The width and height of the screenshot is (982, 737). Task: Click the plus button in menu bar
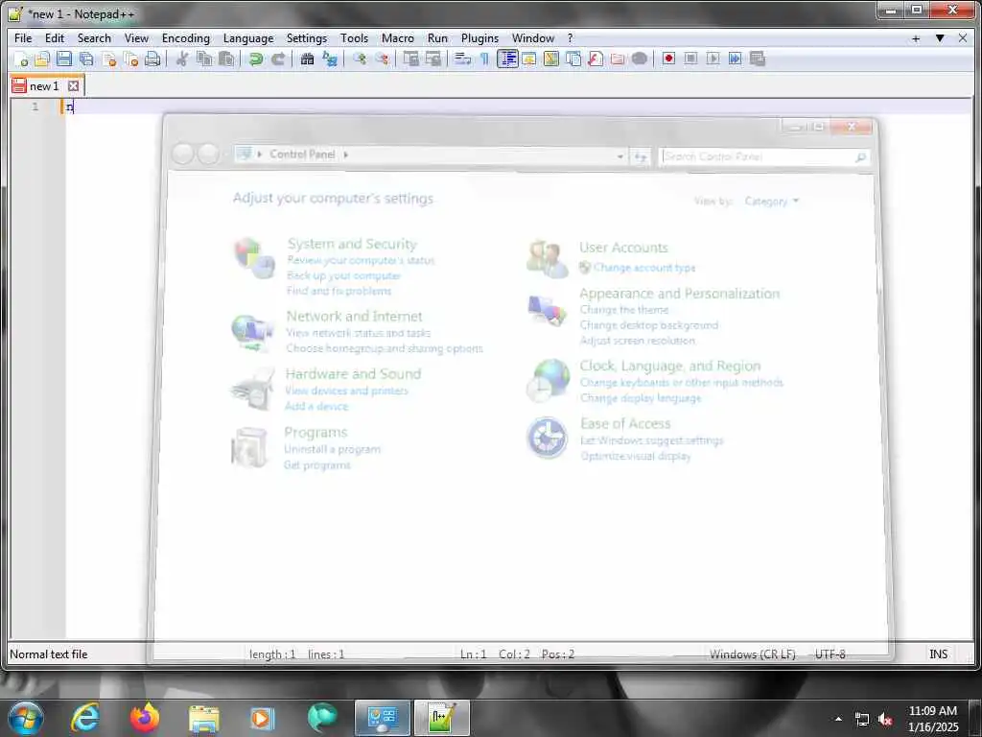pyautogui.click(x=916, y=38)
